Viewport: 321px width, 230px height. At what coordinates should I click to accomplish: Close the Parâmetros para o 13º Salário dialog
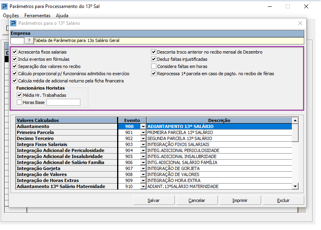coord(300,24)
